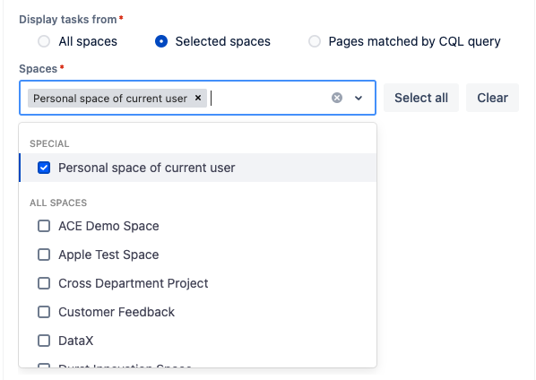Uncheck Personal space of current user checkbox
The image size is (536, 380).
pos(44,168)
